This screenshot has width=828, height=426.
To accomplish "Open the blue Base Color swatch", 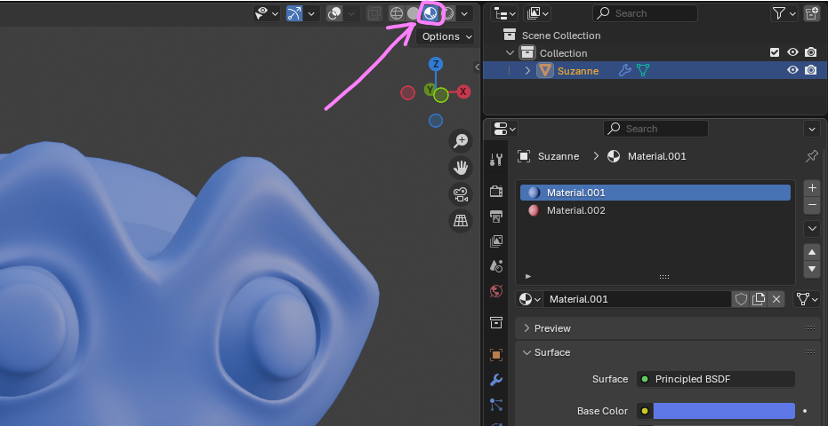I will 723,411.
